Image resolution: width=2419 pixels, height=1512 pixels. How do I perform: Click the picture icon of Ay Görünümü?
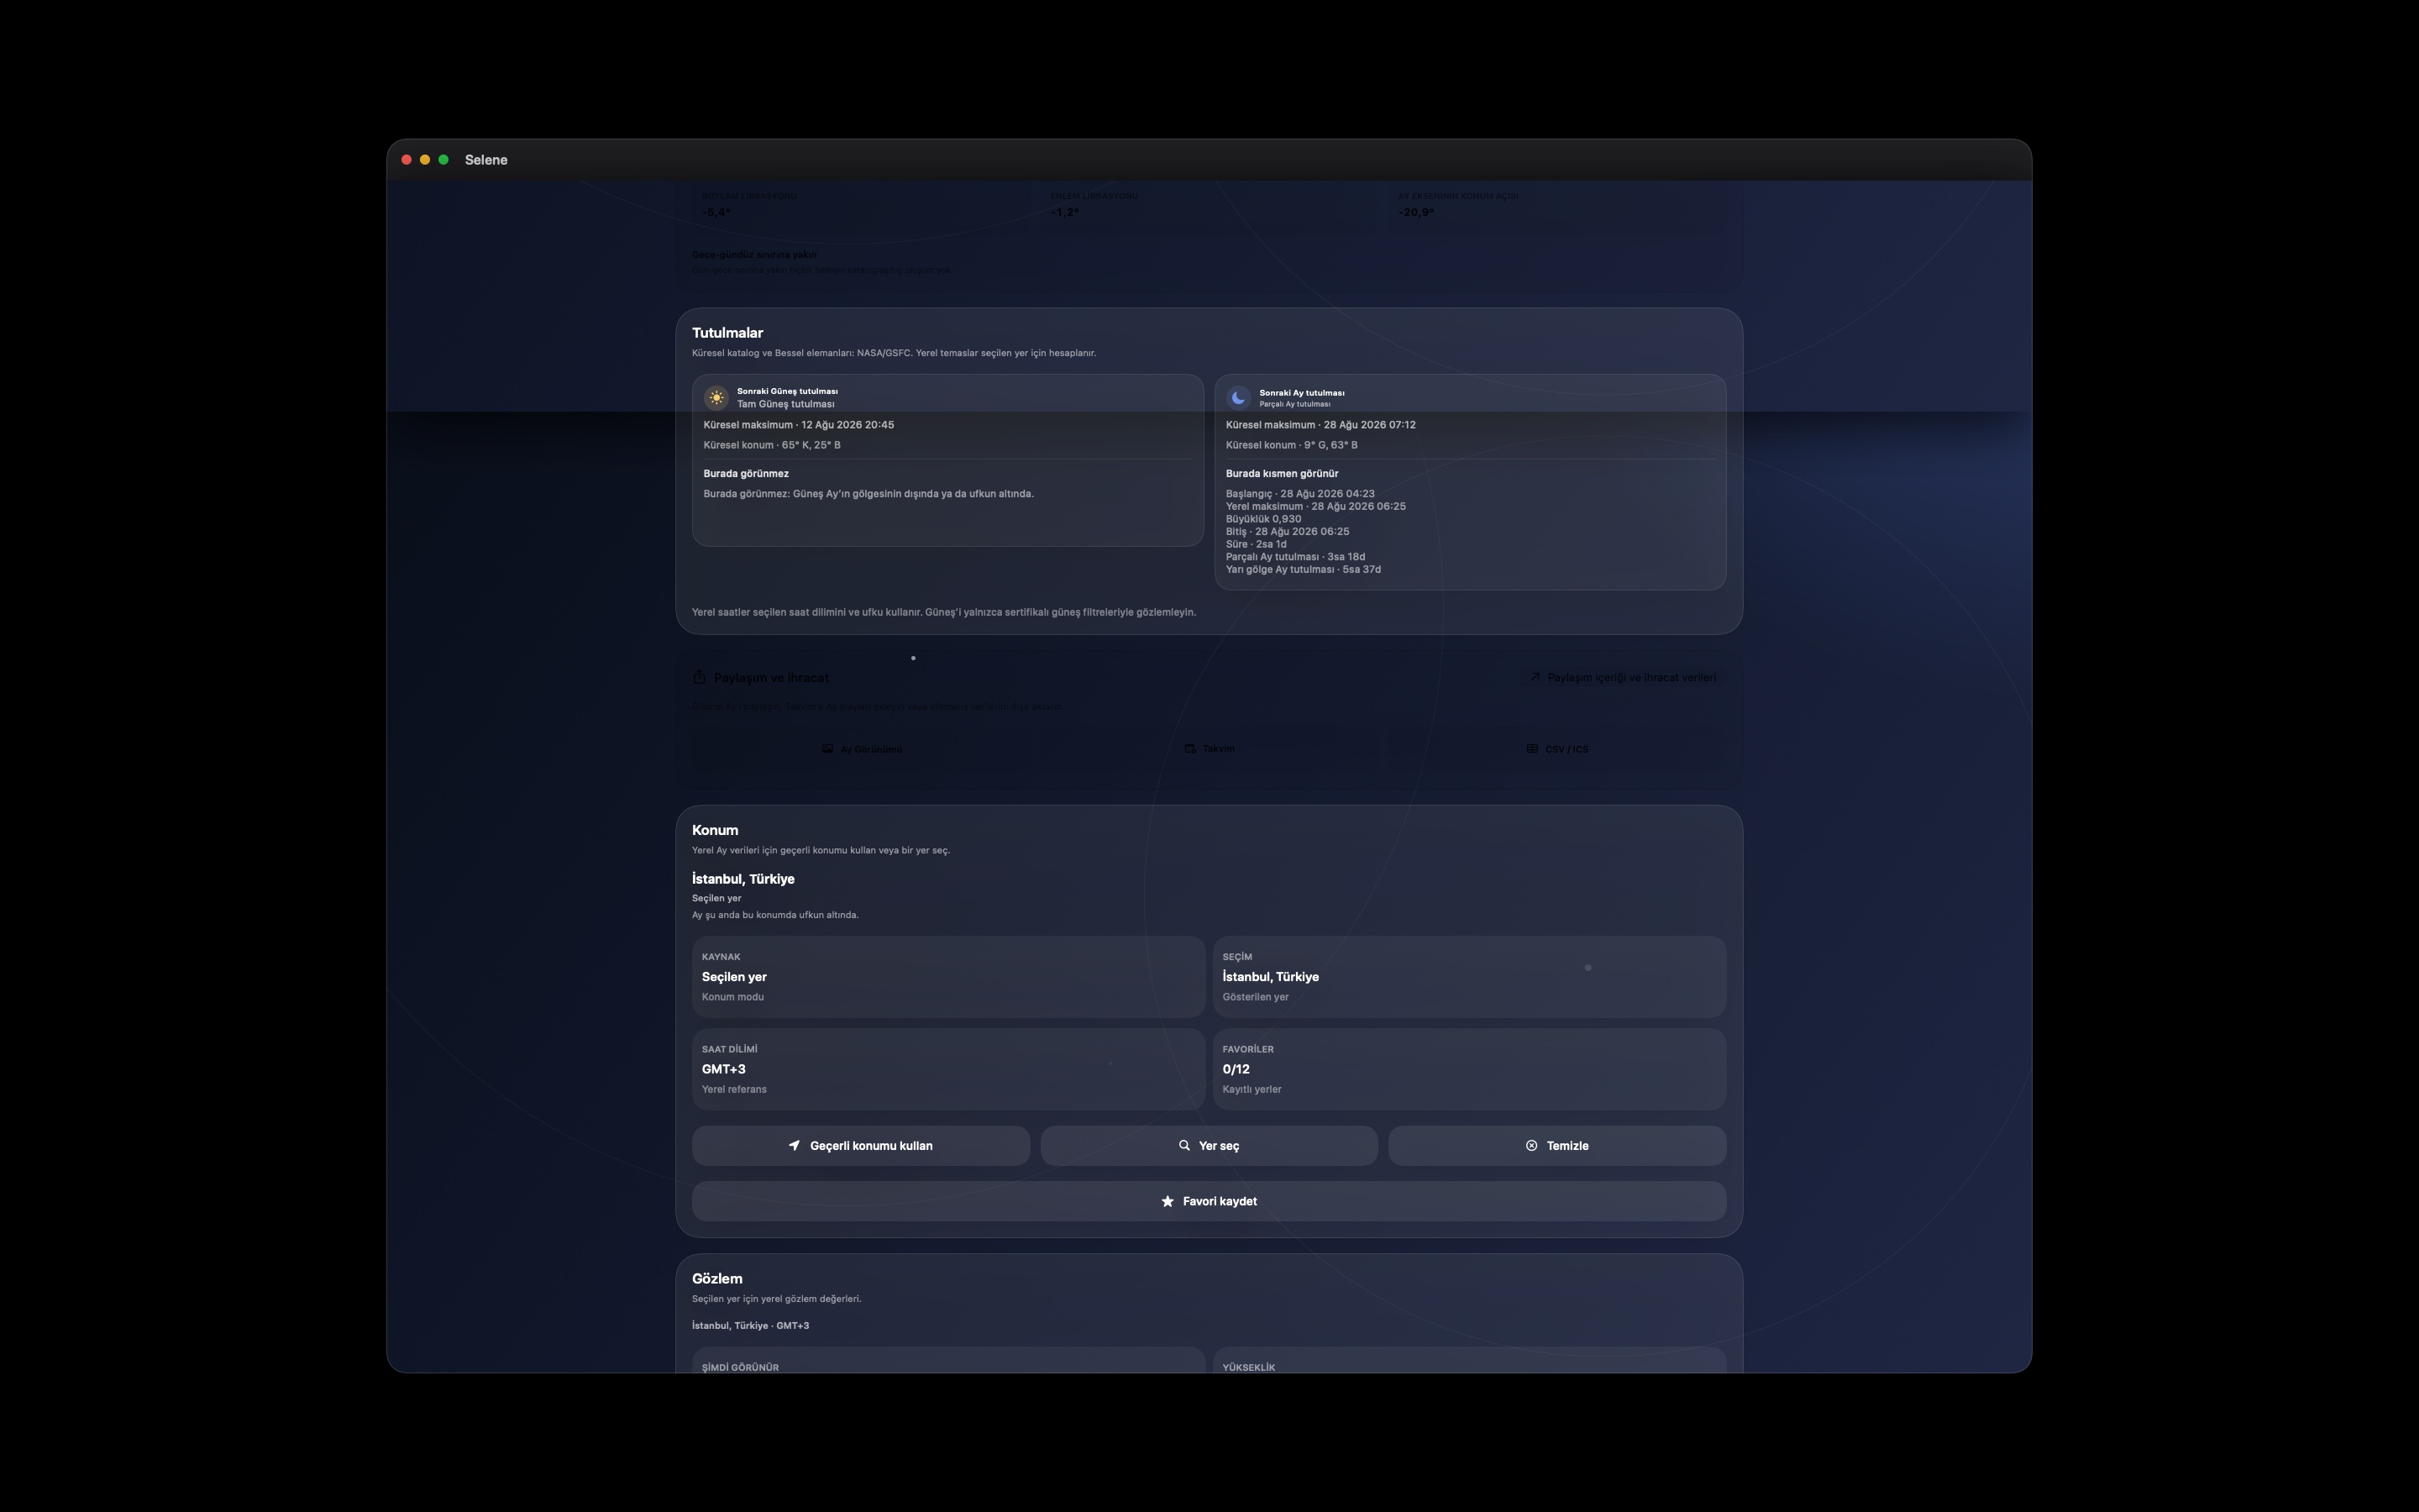pos(827,748)
